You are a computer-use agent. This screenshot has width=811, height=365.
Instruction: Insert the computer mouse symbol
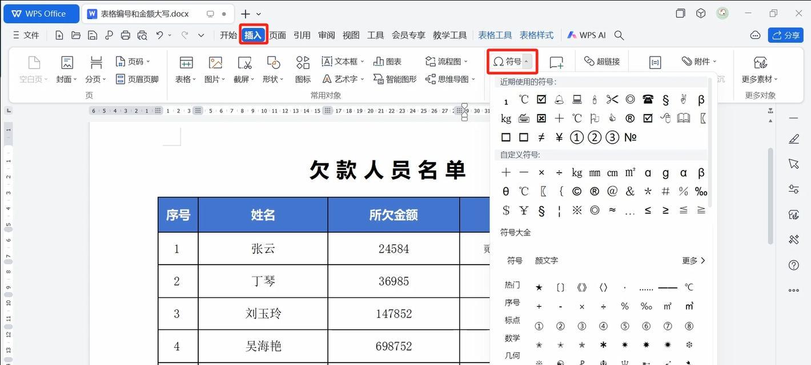(665, 119)
